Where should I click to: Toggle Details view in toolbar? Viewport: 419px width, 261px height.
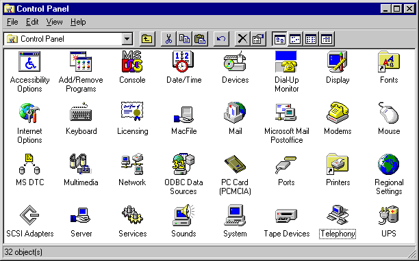[327, 39]
